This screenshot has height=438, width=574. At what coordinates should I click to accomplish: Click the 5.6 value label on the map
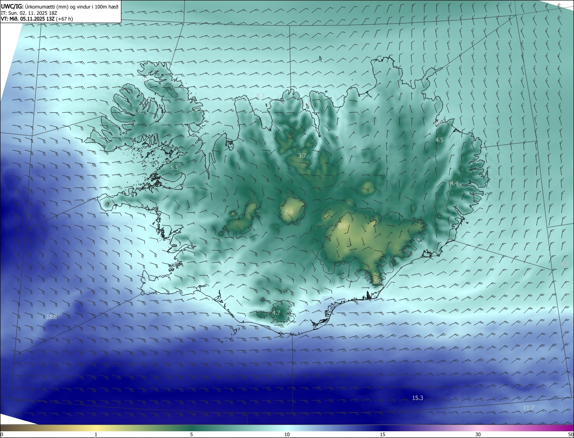pyautogui.click(x=137, y=111)
